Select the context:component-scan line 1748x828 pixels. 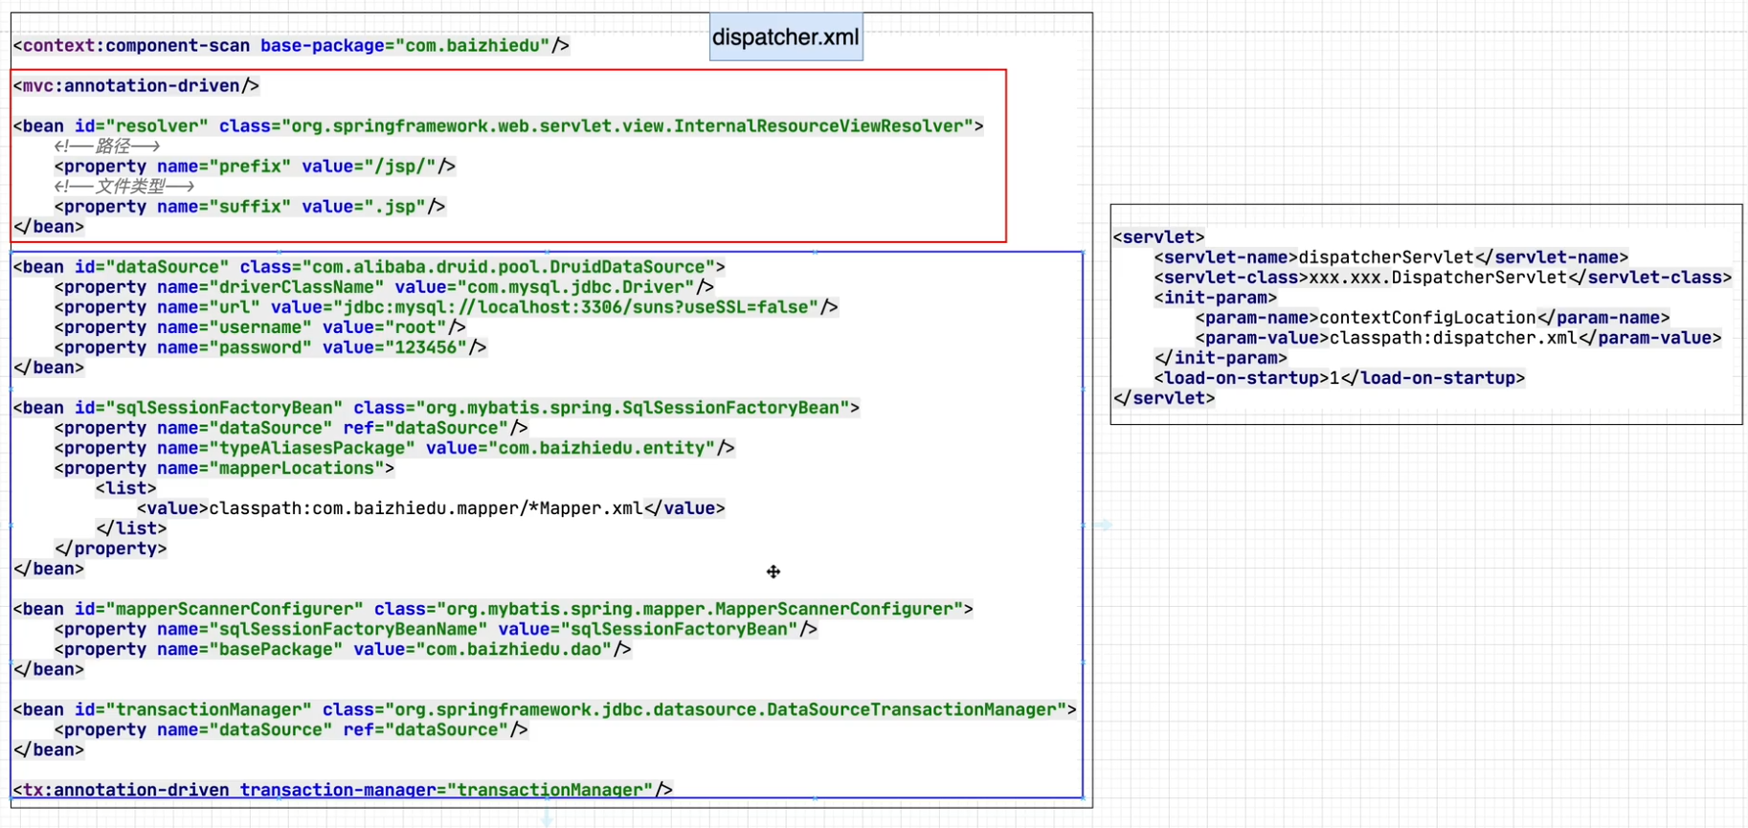click(291, 46)
